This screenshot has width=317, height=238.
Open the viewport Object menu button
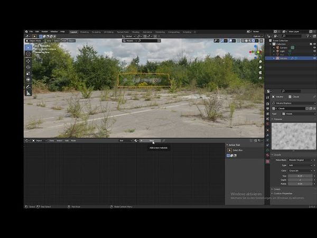pyautogui.click(x=71, y=41)
